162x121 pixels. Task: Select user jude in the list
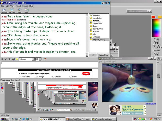[x=94, y=34]
